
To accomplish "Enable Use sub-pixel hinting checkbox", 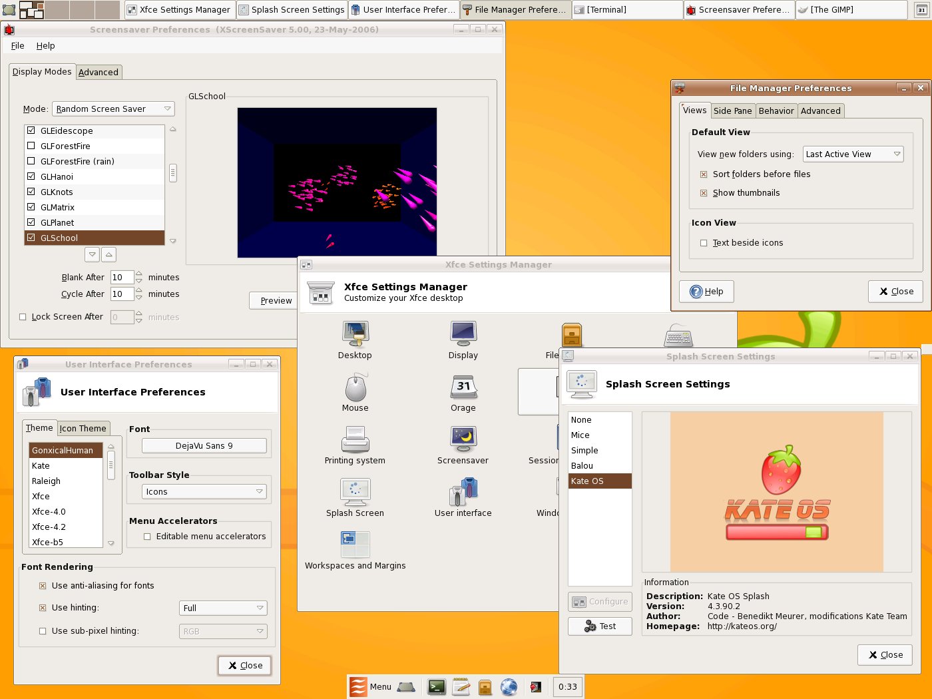I will [x=43, y=631].
